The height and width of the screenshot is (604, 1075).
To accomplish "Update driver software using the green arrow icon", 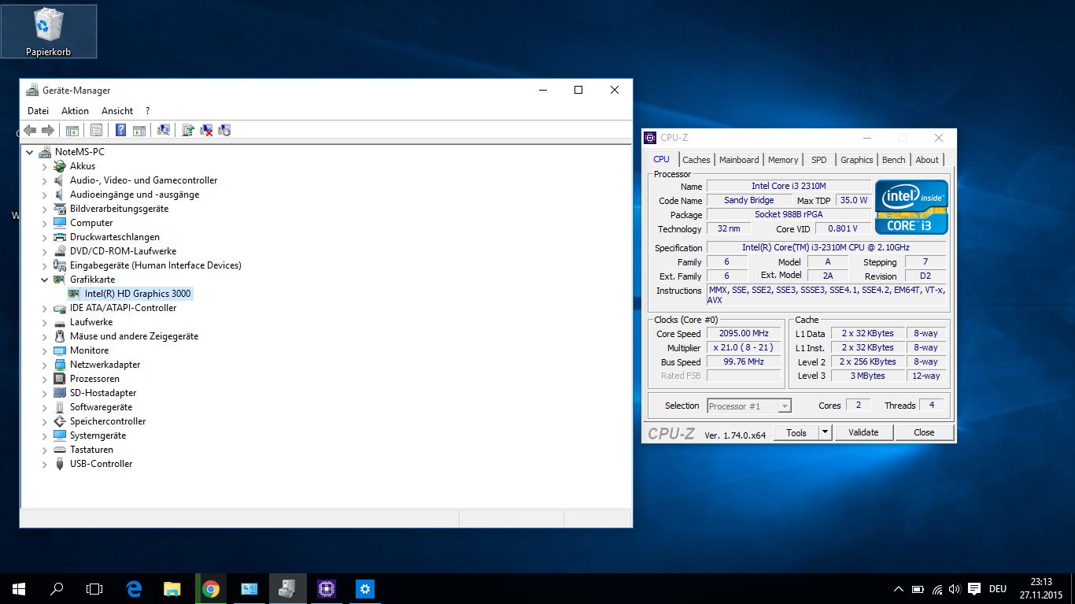I will click(x=188, y=130).
